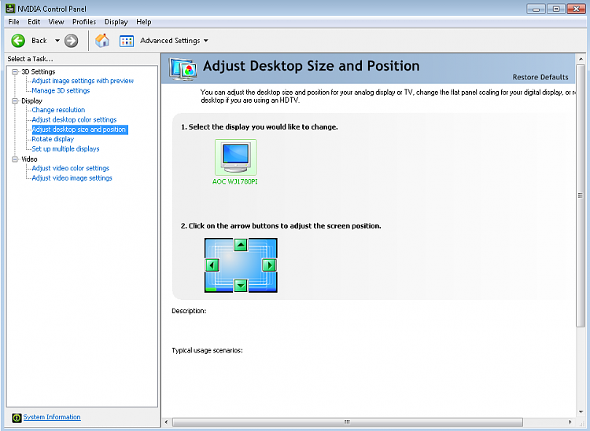The width and height of the screenshot is (590, 431).
Task: Open the View menu
Action: pos(56,22)
